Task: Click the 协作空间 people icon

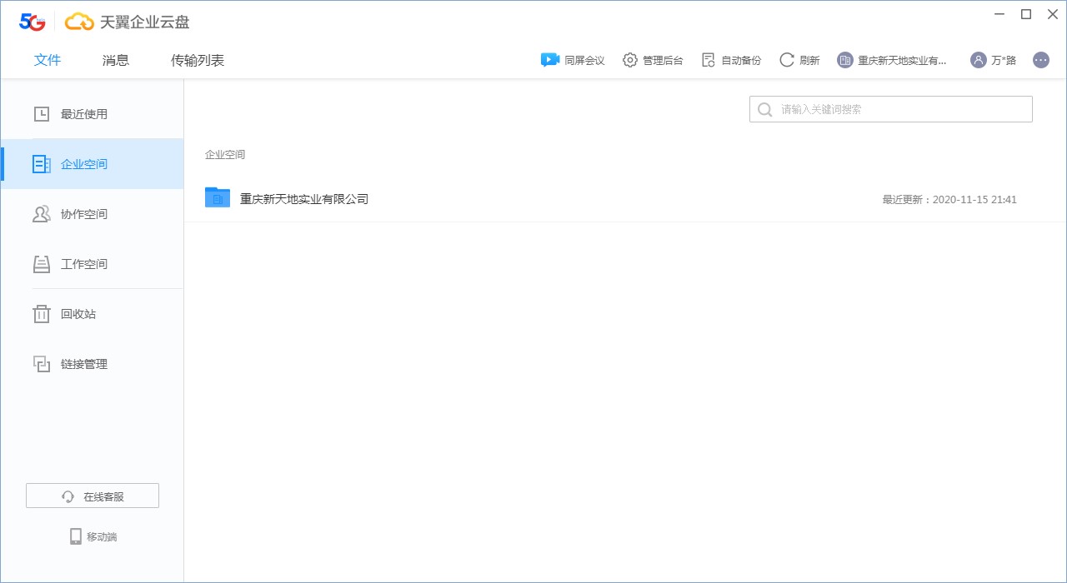Action: point(42,214)
